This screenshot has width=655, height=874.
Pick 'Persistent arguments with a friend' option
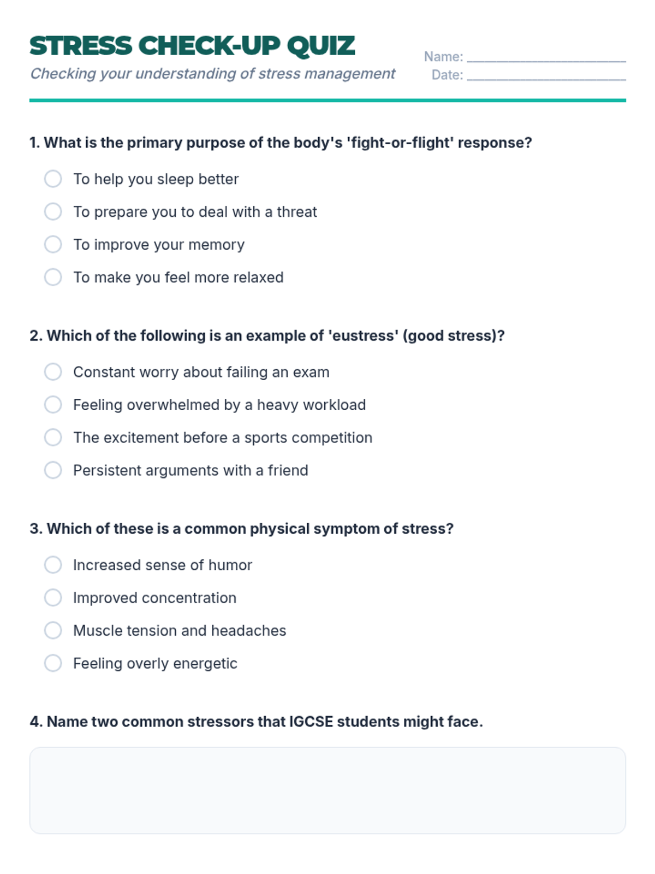click(x=53, y=470)
